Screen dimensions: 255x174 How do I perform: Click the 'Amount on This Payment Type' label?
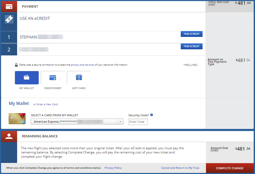coord(217,62)
